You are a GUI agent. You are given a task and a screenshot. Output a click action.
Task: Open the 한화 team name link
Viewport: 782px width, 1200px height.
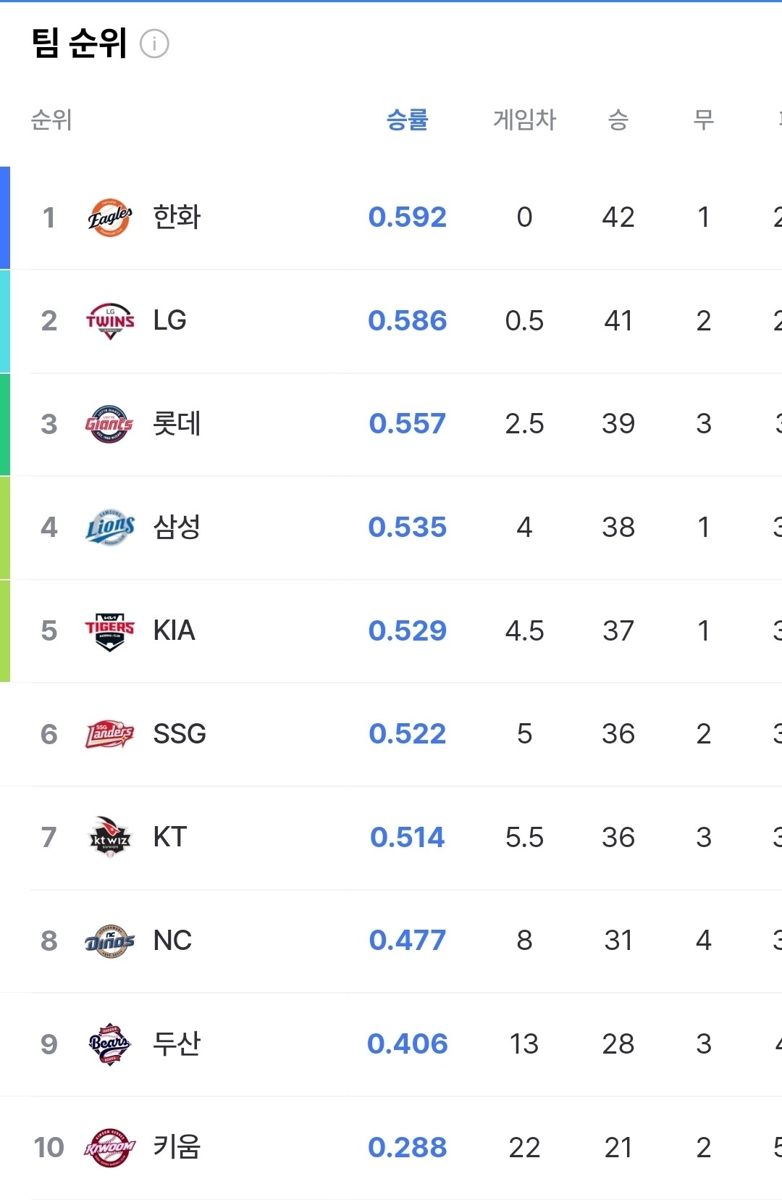(177, 217)
